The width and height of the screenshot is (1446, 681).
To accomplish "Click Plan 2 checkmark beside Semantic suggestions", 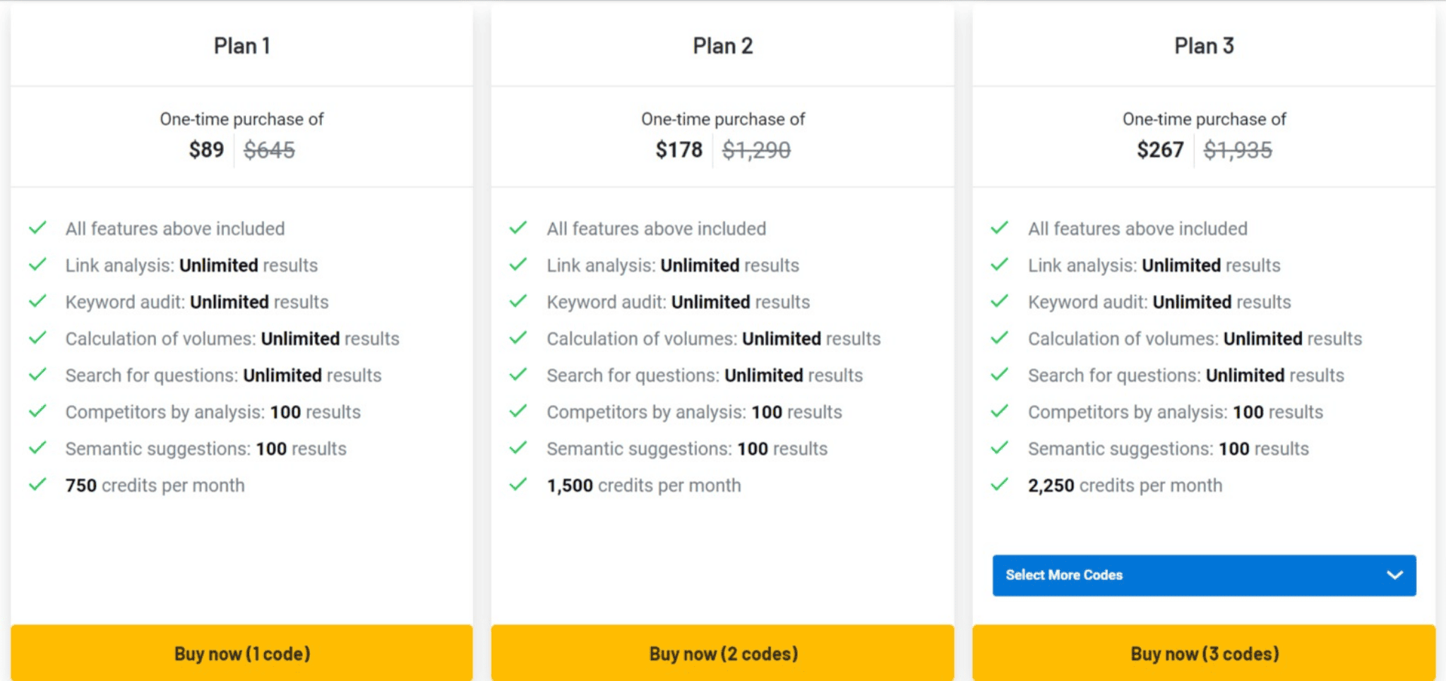I will click(x=518, y=447).
